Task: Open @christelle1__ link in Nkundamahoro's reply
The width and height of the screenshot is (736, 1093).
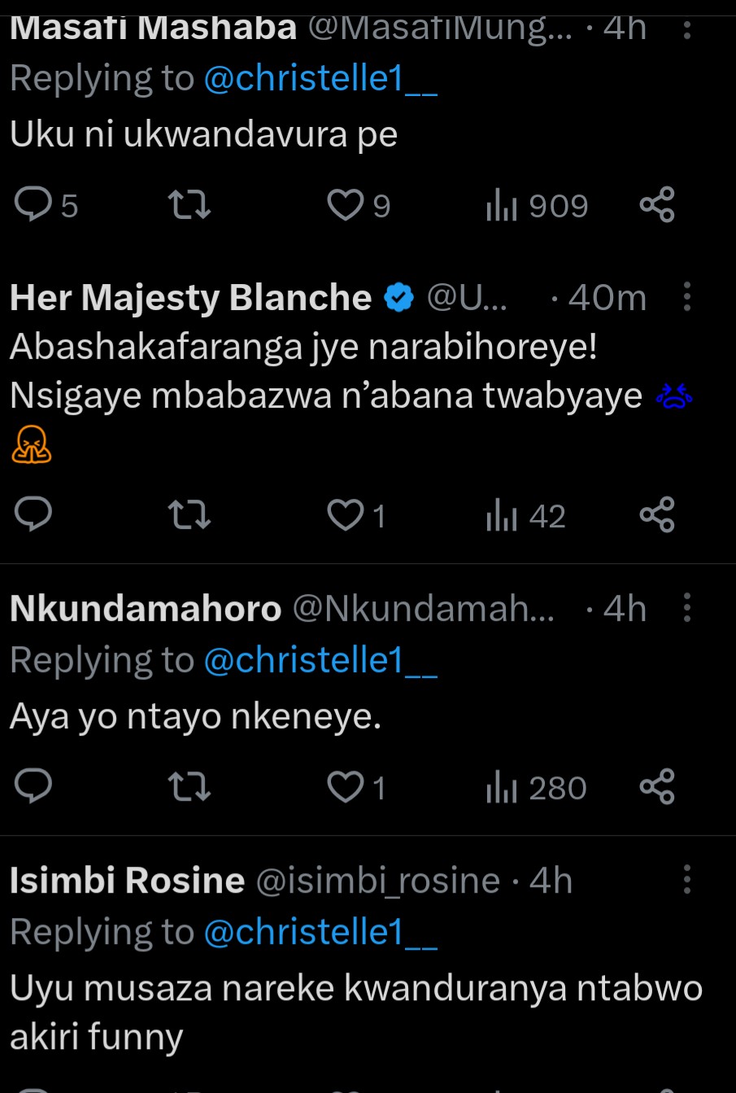Action: pyautogui.click(x=320, y=661)
